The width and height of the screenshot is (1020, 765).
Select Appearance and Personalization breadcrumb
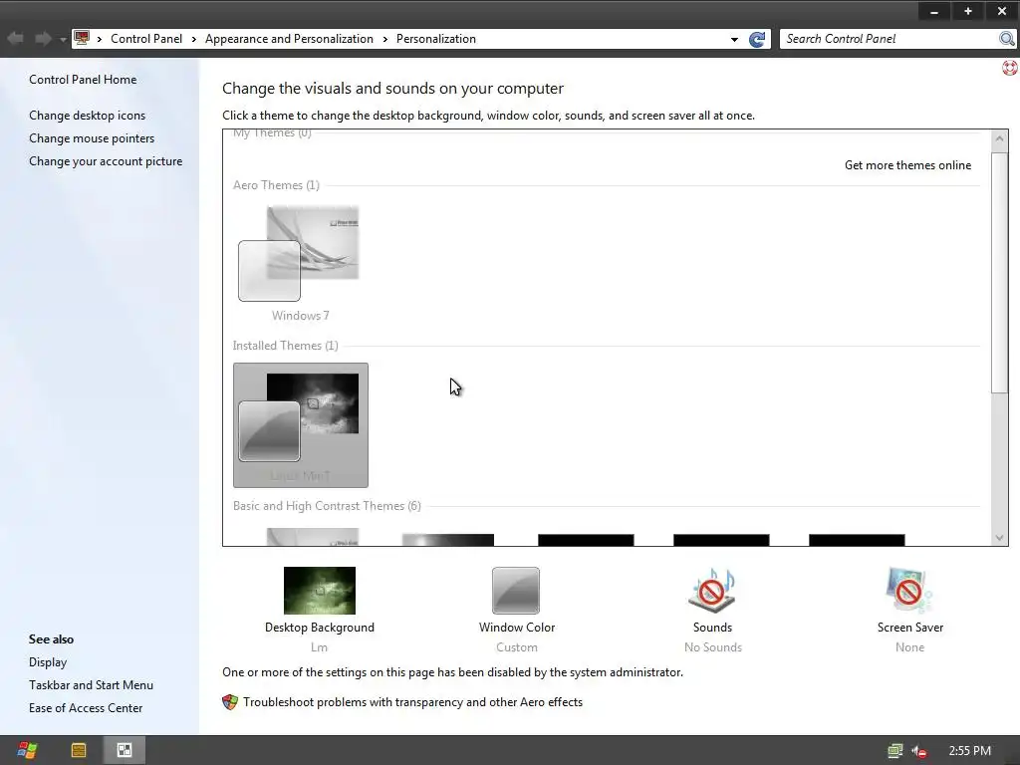289,39
